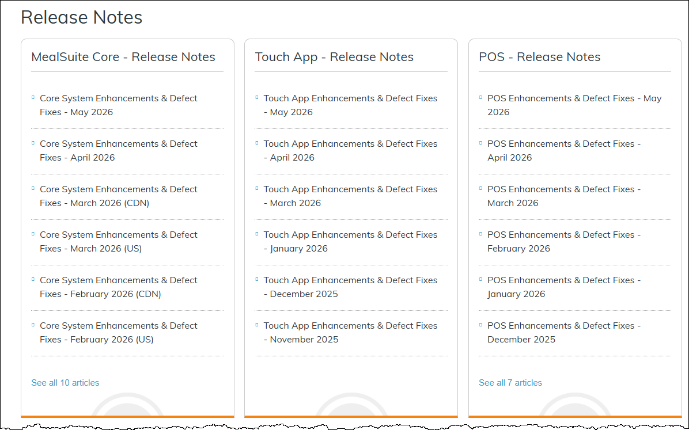Open Touch App Enhancements November 2025 article
This screenshot has width=689, height=430.
click(351, 333)
